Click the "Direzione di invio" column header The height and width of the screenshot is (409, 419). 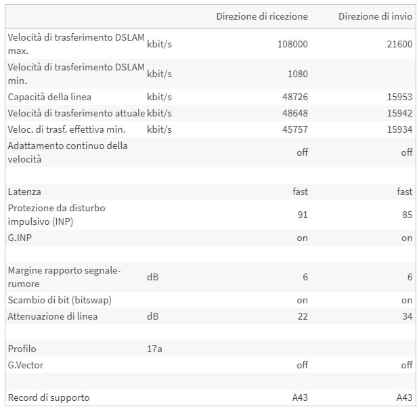point(375,16)
